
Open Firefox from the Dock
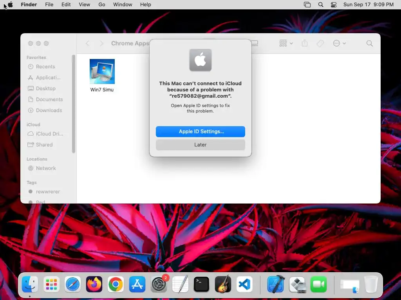(x=94, y=284)
